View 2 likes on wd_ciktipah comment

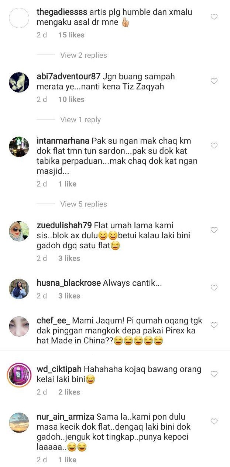tap(69, 392)
